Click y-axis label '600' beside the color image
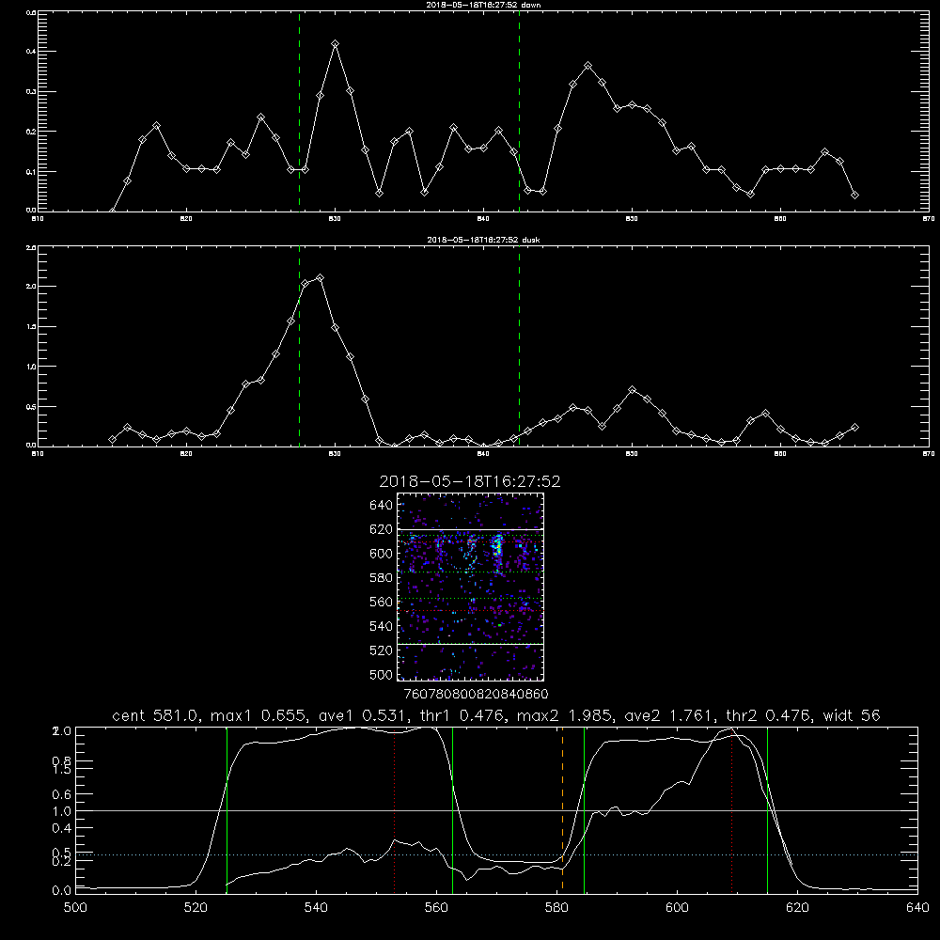The width and height of the screenshot is (940, 940). [x=382, y=554]
